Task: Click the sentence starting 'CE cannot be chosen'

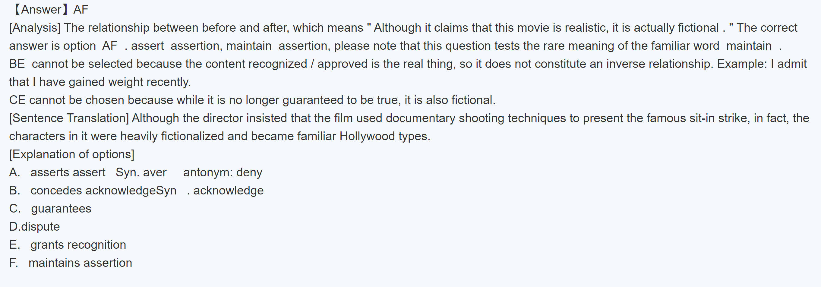Action: (252, 100)
